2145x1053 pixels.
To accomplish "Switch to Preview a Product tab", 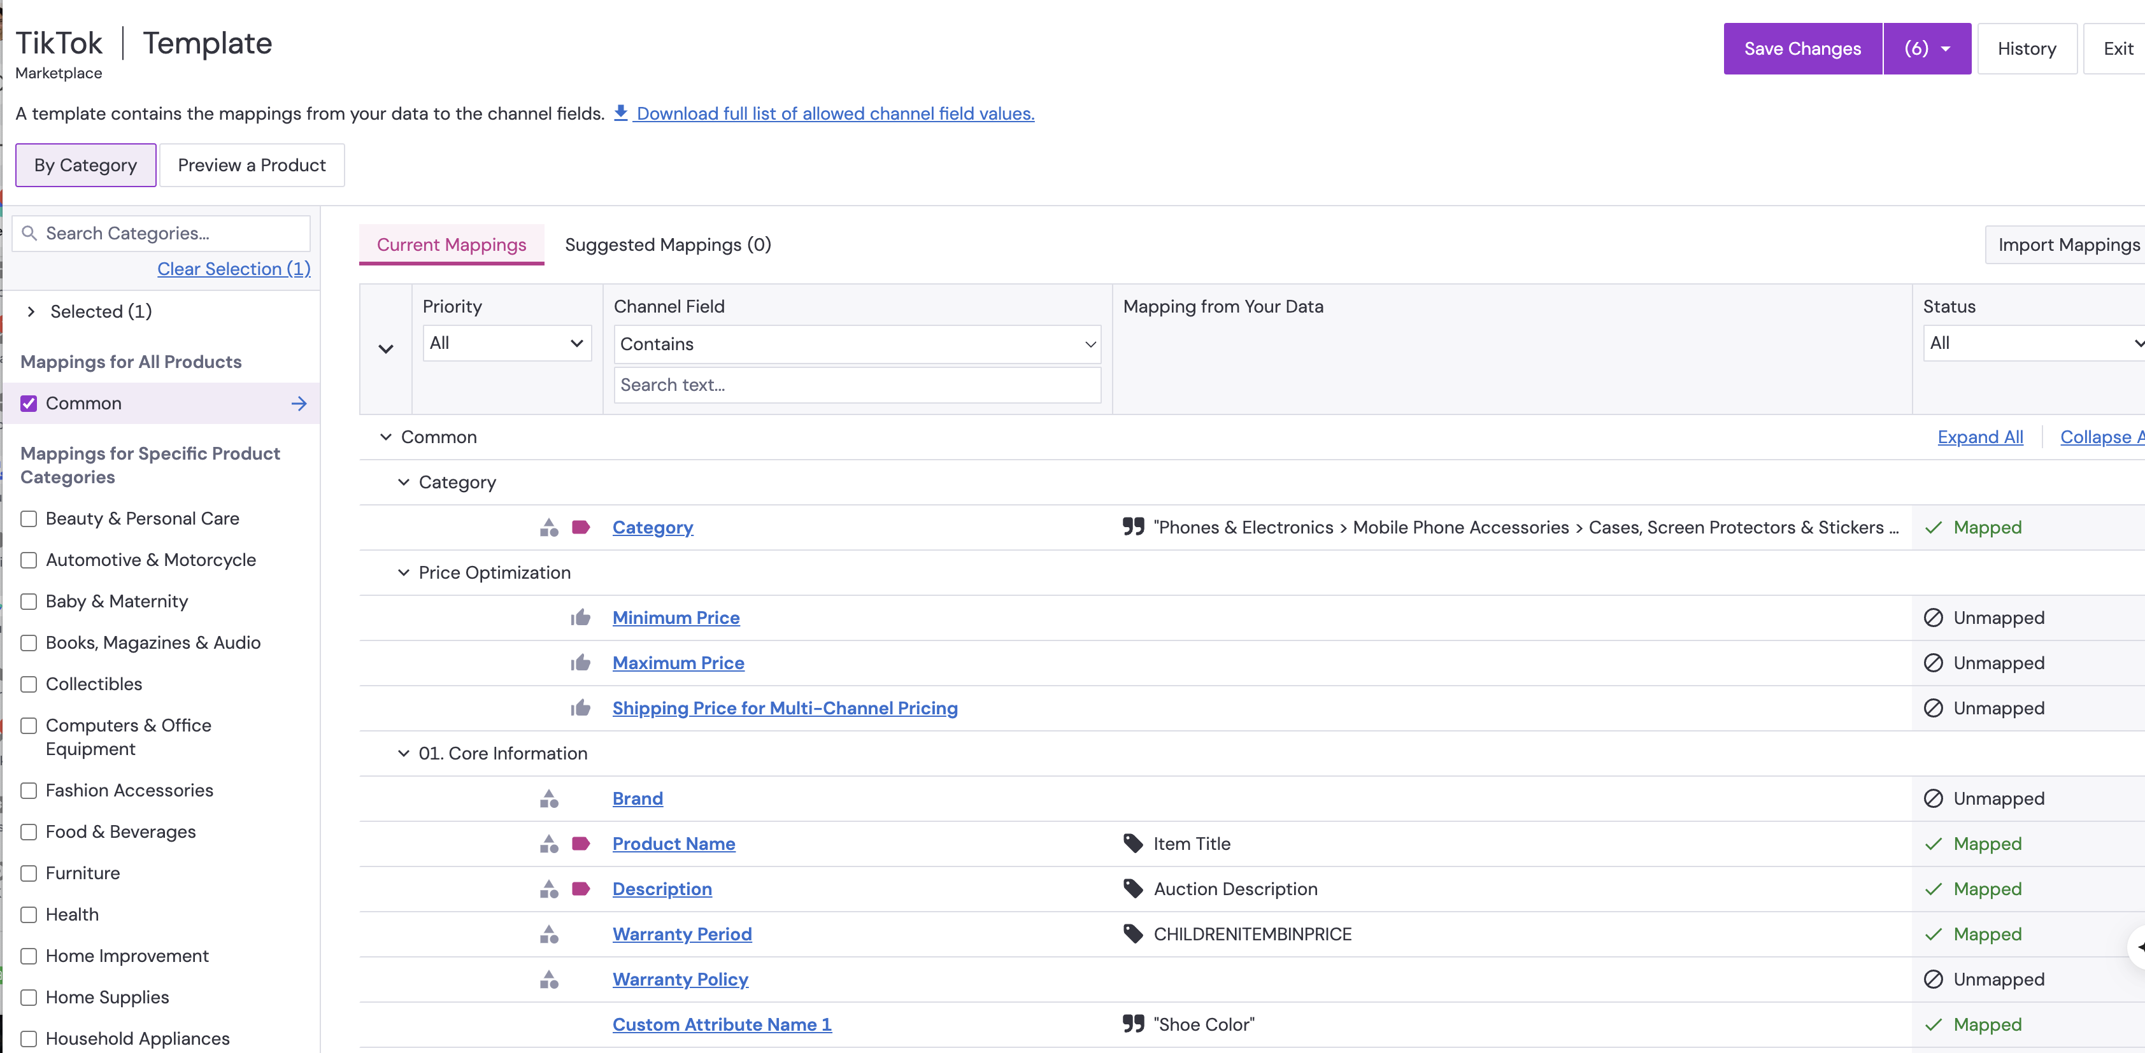I will coord(252,165).
